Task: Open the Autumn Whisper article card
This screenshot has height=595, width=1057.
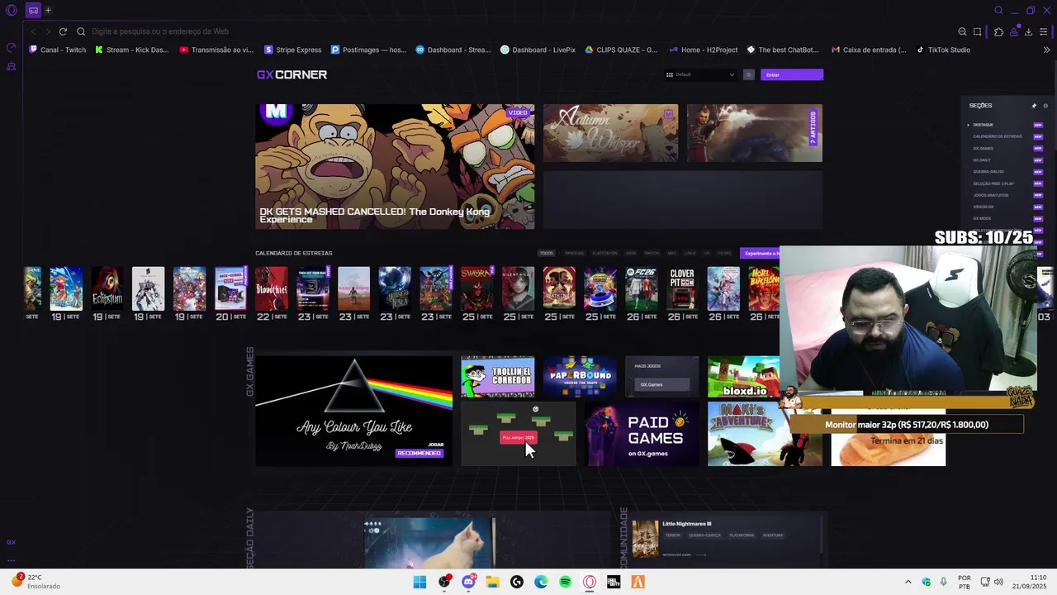Action: pos(610,133)
